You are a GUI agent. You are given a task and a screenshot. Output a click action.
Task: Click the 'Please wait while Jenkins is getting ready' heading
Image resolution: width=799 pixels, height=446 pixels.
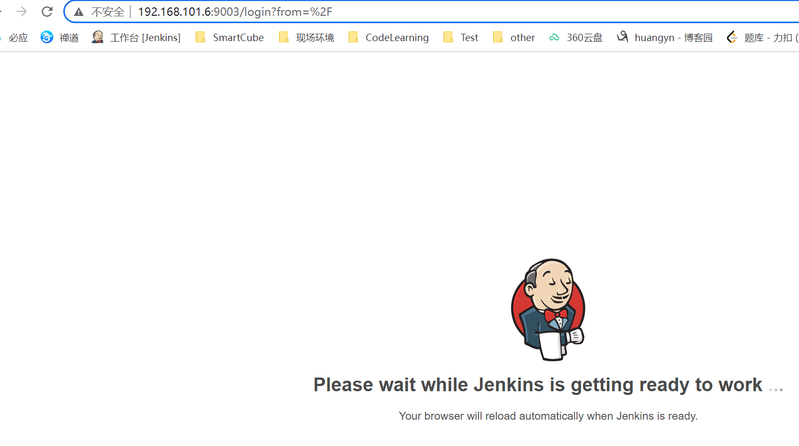point(548,385)
